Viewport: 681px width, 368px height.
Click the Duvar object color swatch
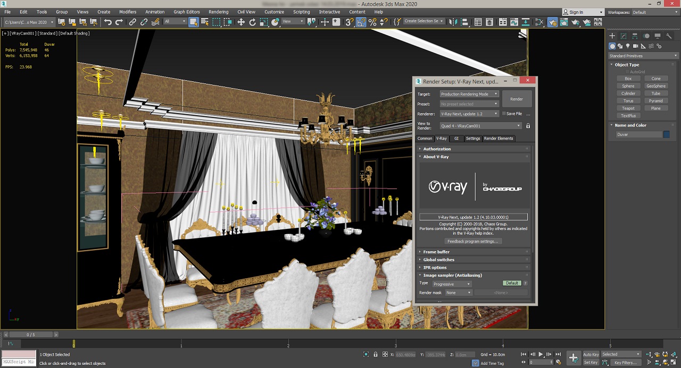pyautogui.click(x=666, y=134)
